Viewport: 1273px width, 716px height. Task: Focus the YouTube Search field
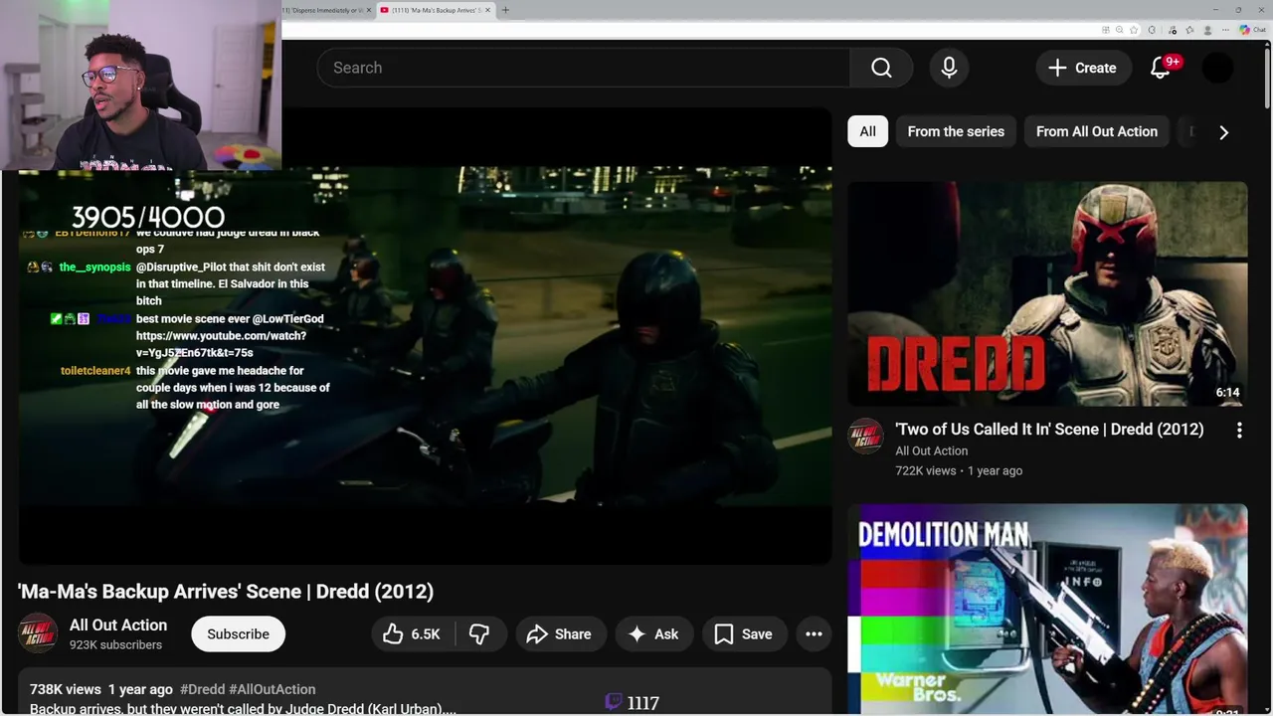click(583, 68)
